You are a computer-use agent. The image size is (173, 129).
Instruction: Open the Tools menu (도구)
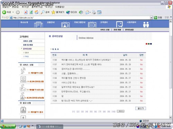click(x=49, y=7)
